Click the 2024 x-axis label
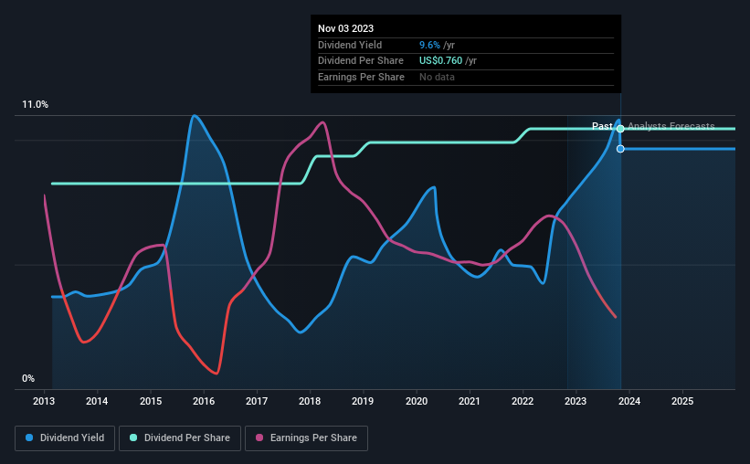The height and width of the screenshot is (464, 750). (629, 401)
